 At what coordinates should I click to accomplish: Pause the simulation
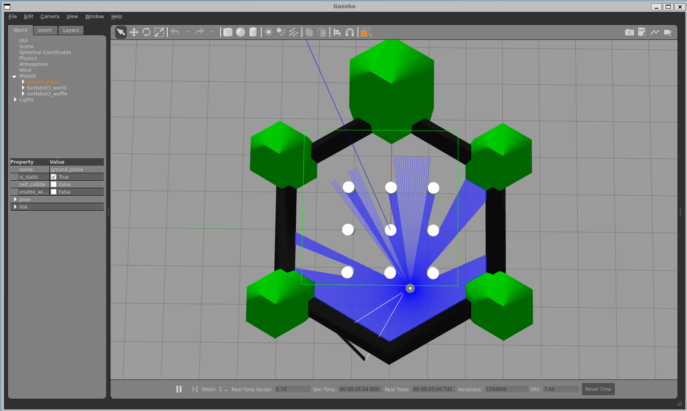pyautogui.click(x=179, y=389)
